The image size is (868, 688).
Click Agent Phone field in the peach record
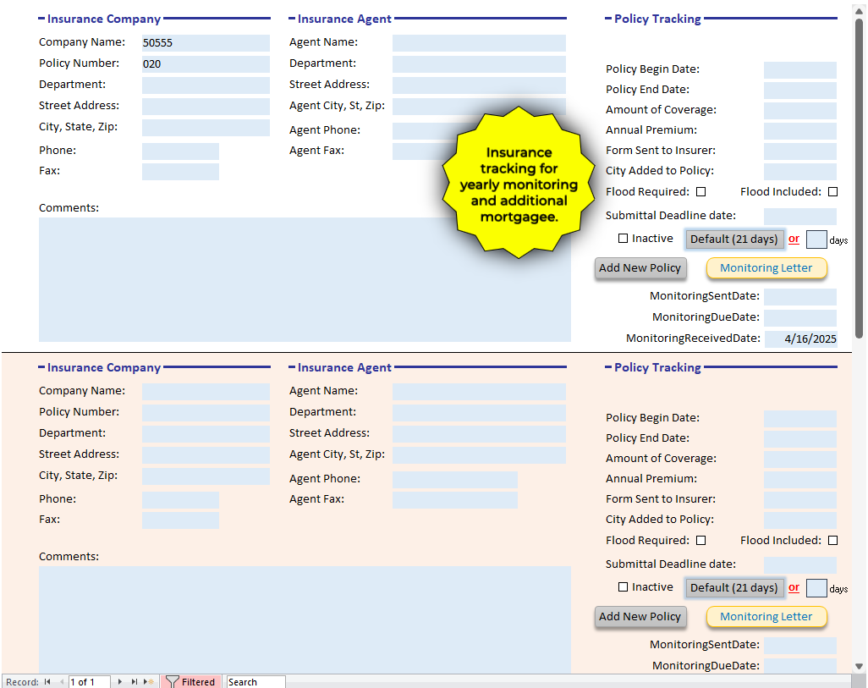tap(455, 480)
